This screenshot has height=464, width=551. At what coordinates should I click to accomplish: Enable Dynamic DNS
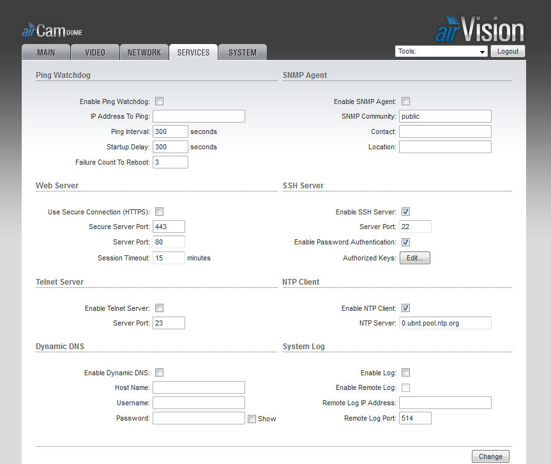(x=158, y=372)
